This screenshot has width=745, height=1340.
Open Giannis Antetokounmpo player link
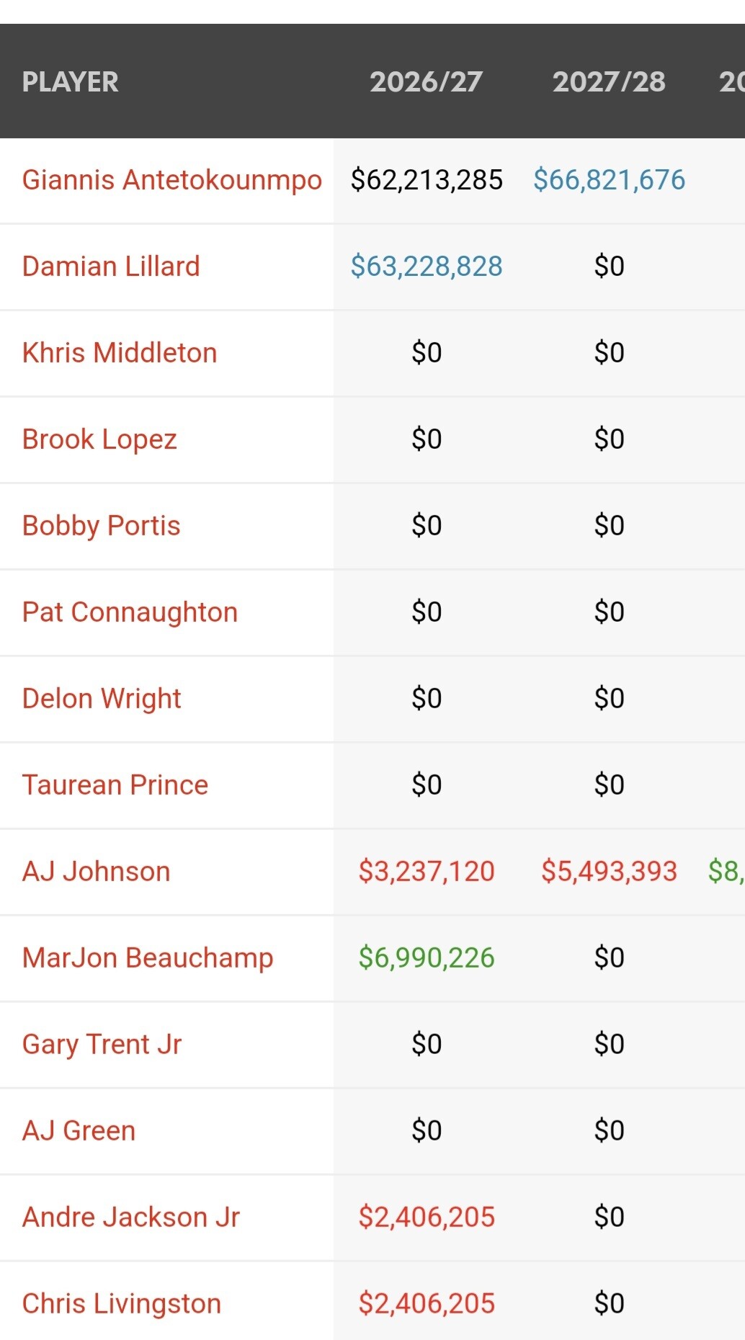click(171, 180)
